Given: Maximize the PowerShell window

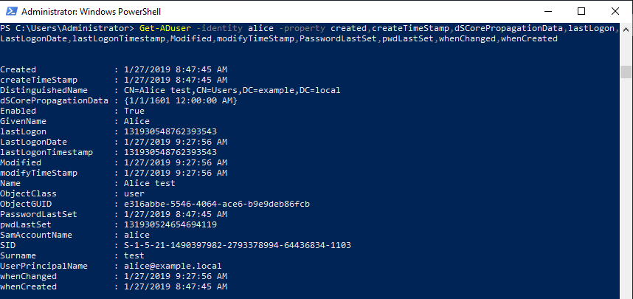Looking at the screenshot, I should [x=581, y=11].
